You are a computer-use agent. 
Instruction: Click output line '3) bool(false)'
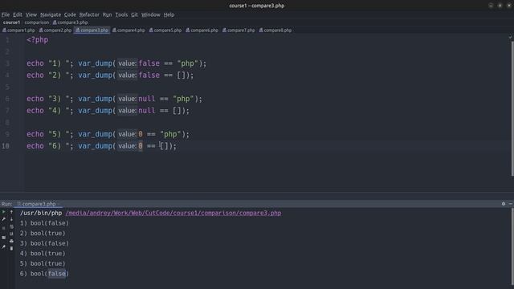pyautogui.click(x=44, y=243)
